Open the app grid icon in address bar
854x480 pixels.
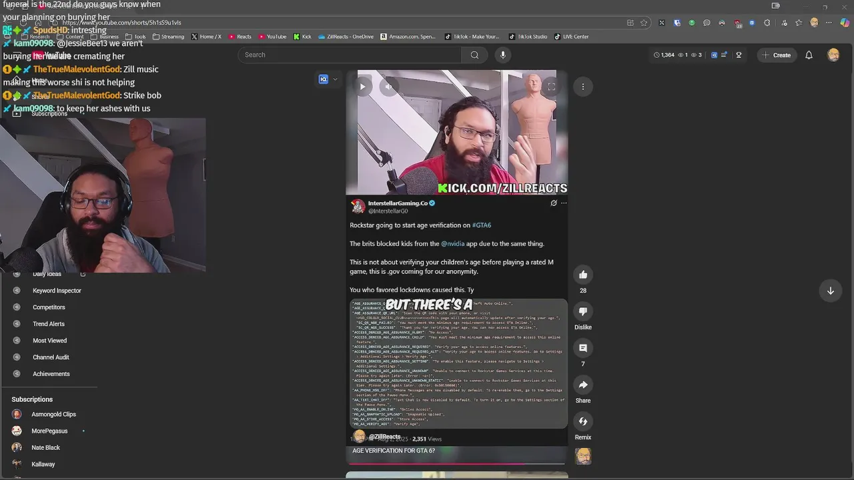[630, 23]
